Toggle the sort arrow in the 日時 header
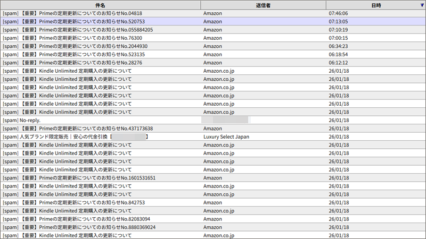The image size is (426, 239). [422, 5]
